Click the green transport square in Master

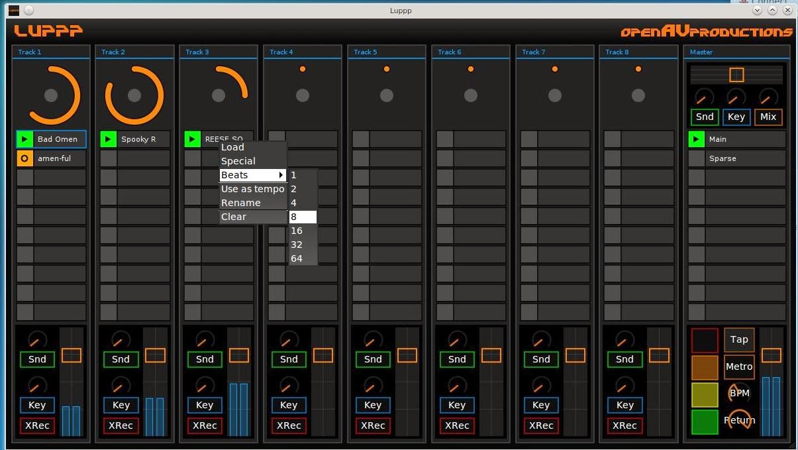pyautogui.click(x=705, y=422)
